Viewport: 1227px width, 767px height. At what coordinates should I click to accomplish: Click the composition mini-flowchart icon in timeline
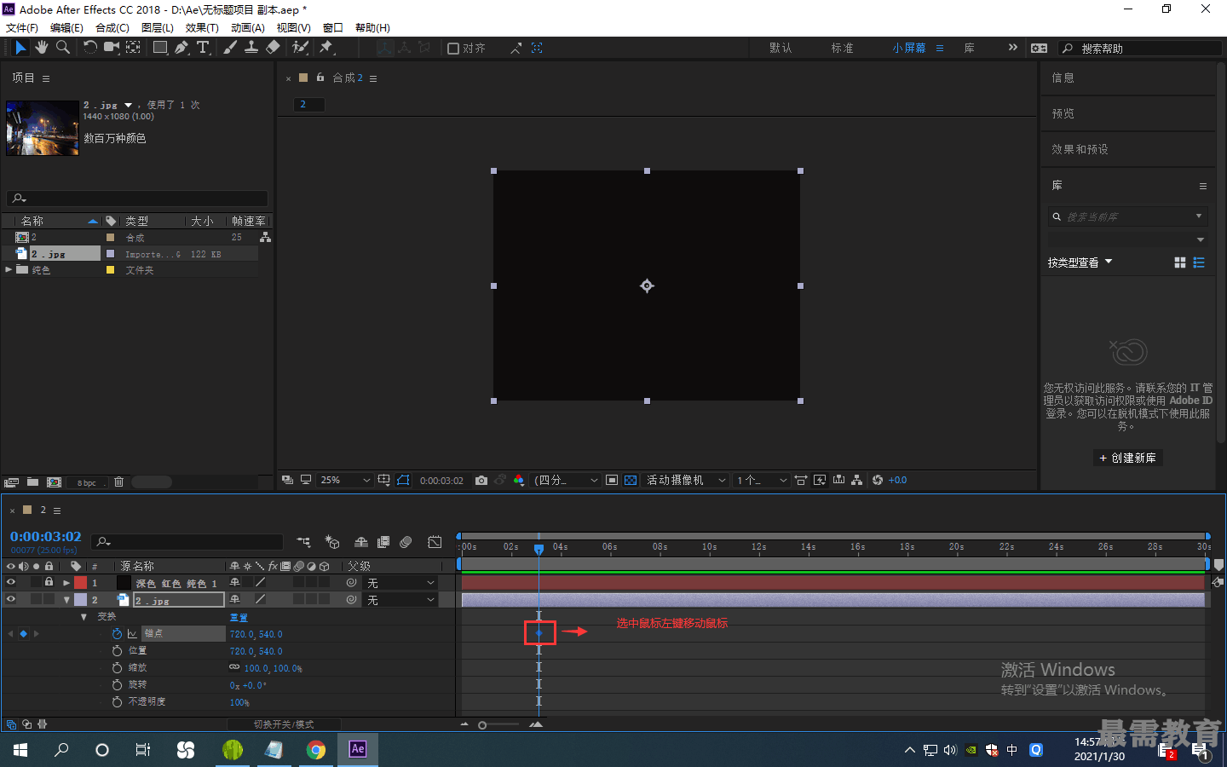[303, 542]
